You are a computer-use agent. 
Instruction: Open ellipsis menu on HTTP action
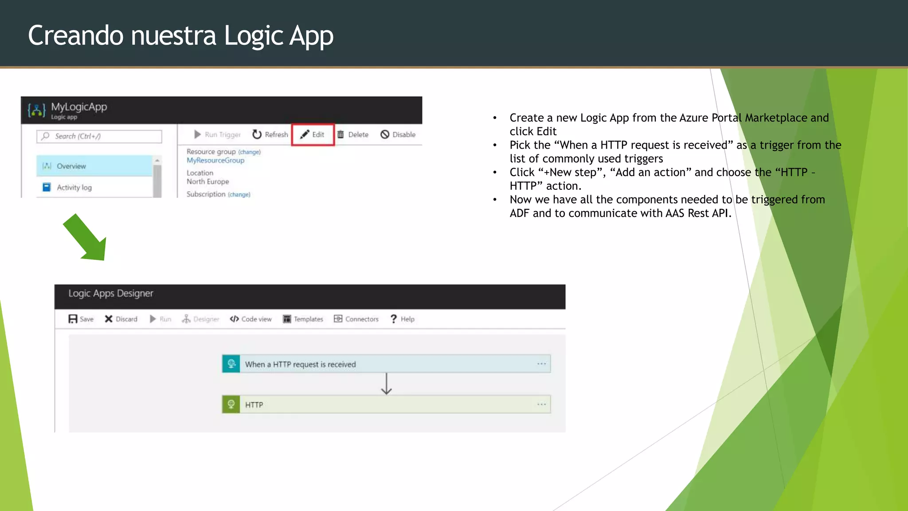click(541, 405)
